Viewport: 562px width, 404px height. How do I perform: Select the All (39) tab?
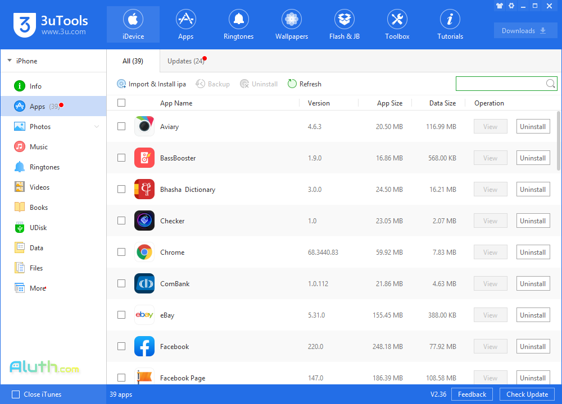(133, 61)
